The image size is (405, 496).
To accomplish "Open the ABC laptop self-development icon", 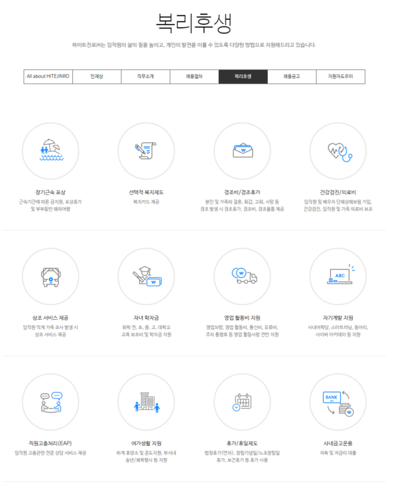I will pyautogui.click(x=338, y=276).
